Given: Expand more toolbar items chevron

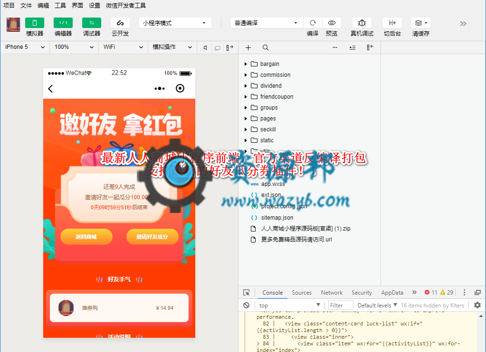Looking at the screenshot, I should click(463, 24).
